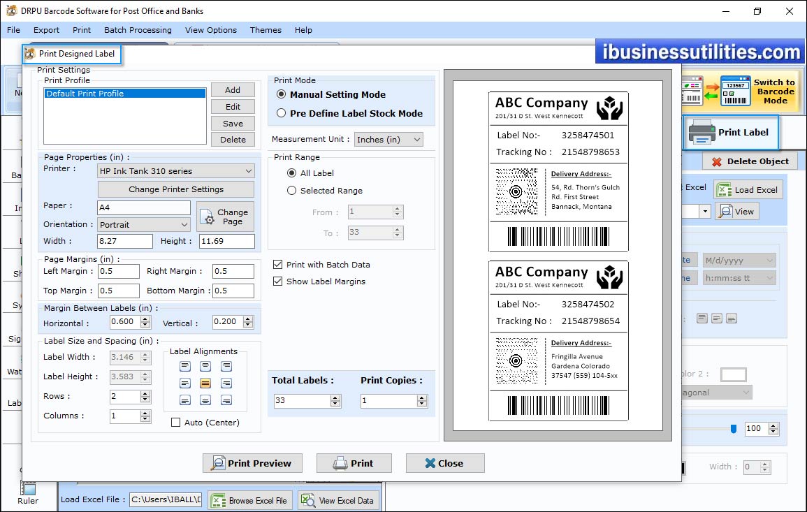Click Edit print profile button
Viewport: 807px width, 512px height.
[233, 106]
